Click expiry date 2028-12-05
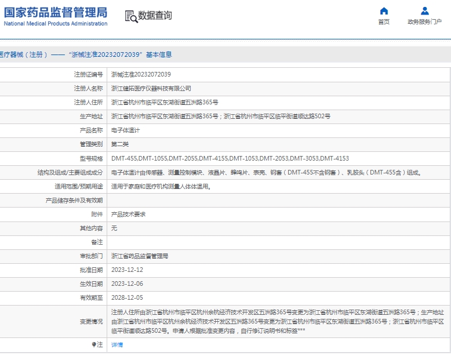451x356 pixels. (x=127, y=297)
